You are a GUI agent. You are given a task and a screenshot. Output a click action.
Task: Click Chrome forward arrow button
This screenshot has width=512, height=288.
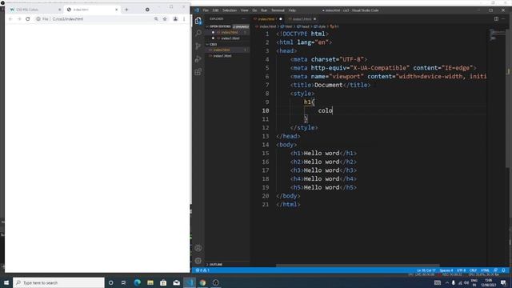pyautogui.click(x=19, y=19)
